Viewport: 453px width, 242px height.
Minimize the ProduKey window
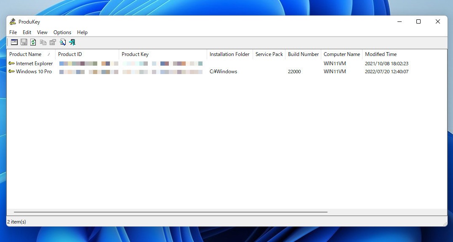(x=400, y=21)
